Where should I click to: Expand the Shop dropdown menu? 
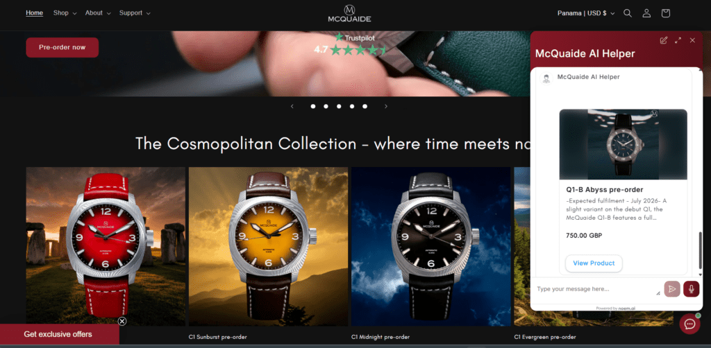tap(65, 13)
